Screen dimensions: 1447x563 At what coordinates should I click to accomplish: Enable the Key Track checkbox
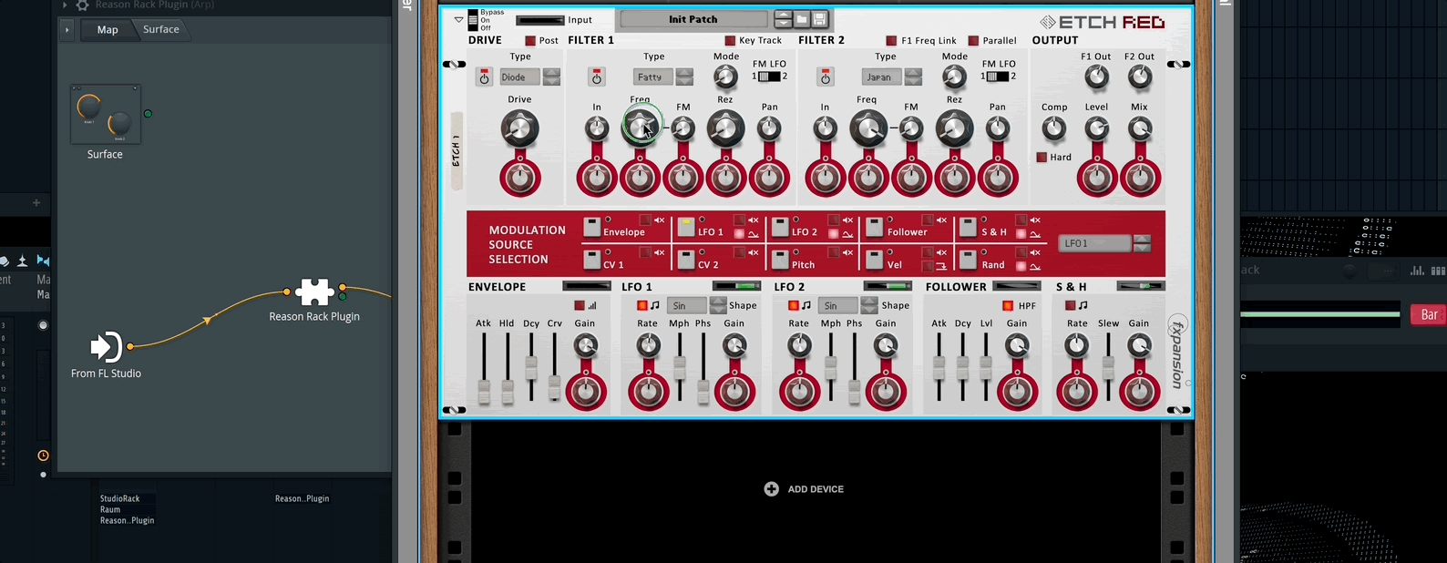coord(730,41)
